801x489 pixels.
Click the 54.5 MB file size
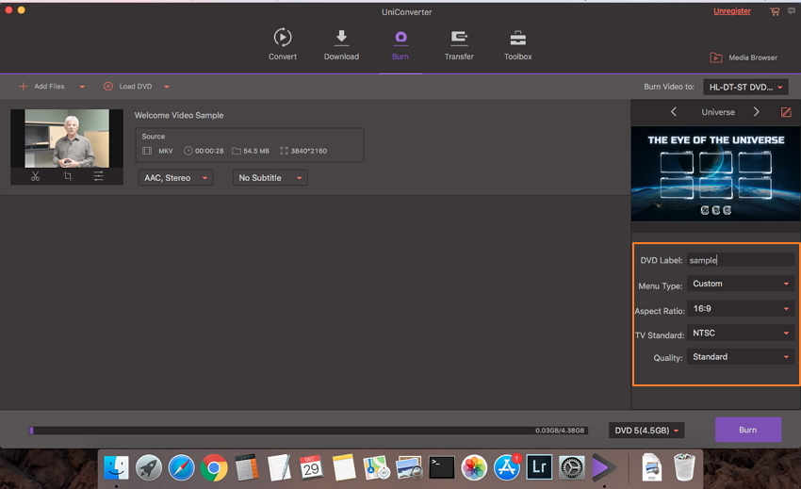click(256, 151)
